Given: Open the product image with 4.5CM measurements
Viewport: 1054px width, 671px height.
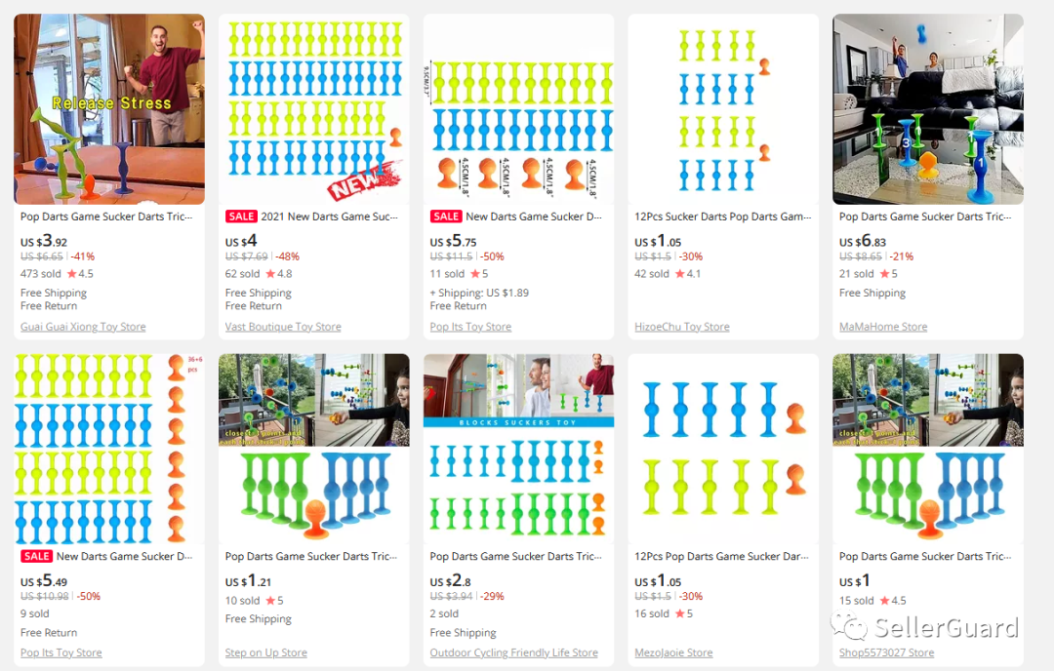Looking at the screenshot, I should (518, 108).
